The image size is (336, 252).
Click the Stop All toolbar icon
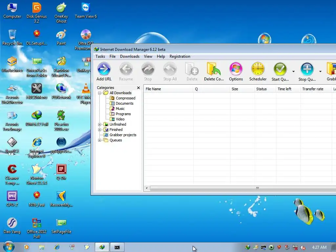point(170,69)
